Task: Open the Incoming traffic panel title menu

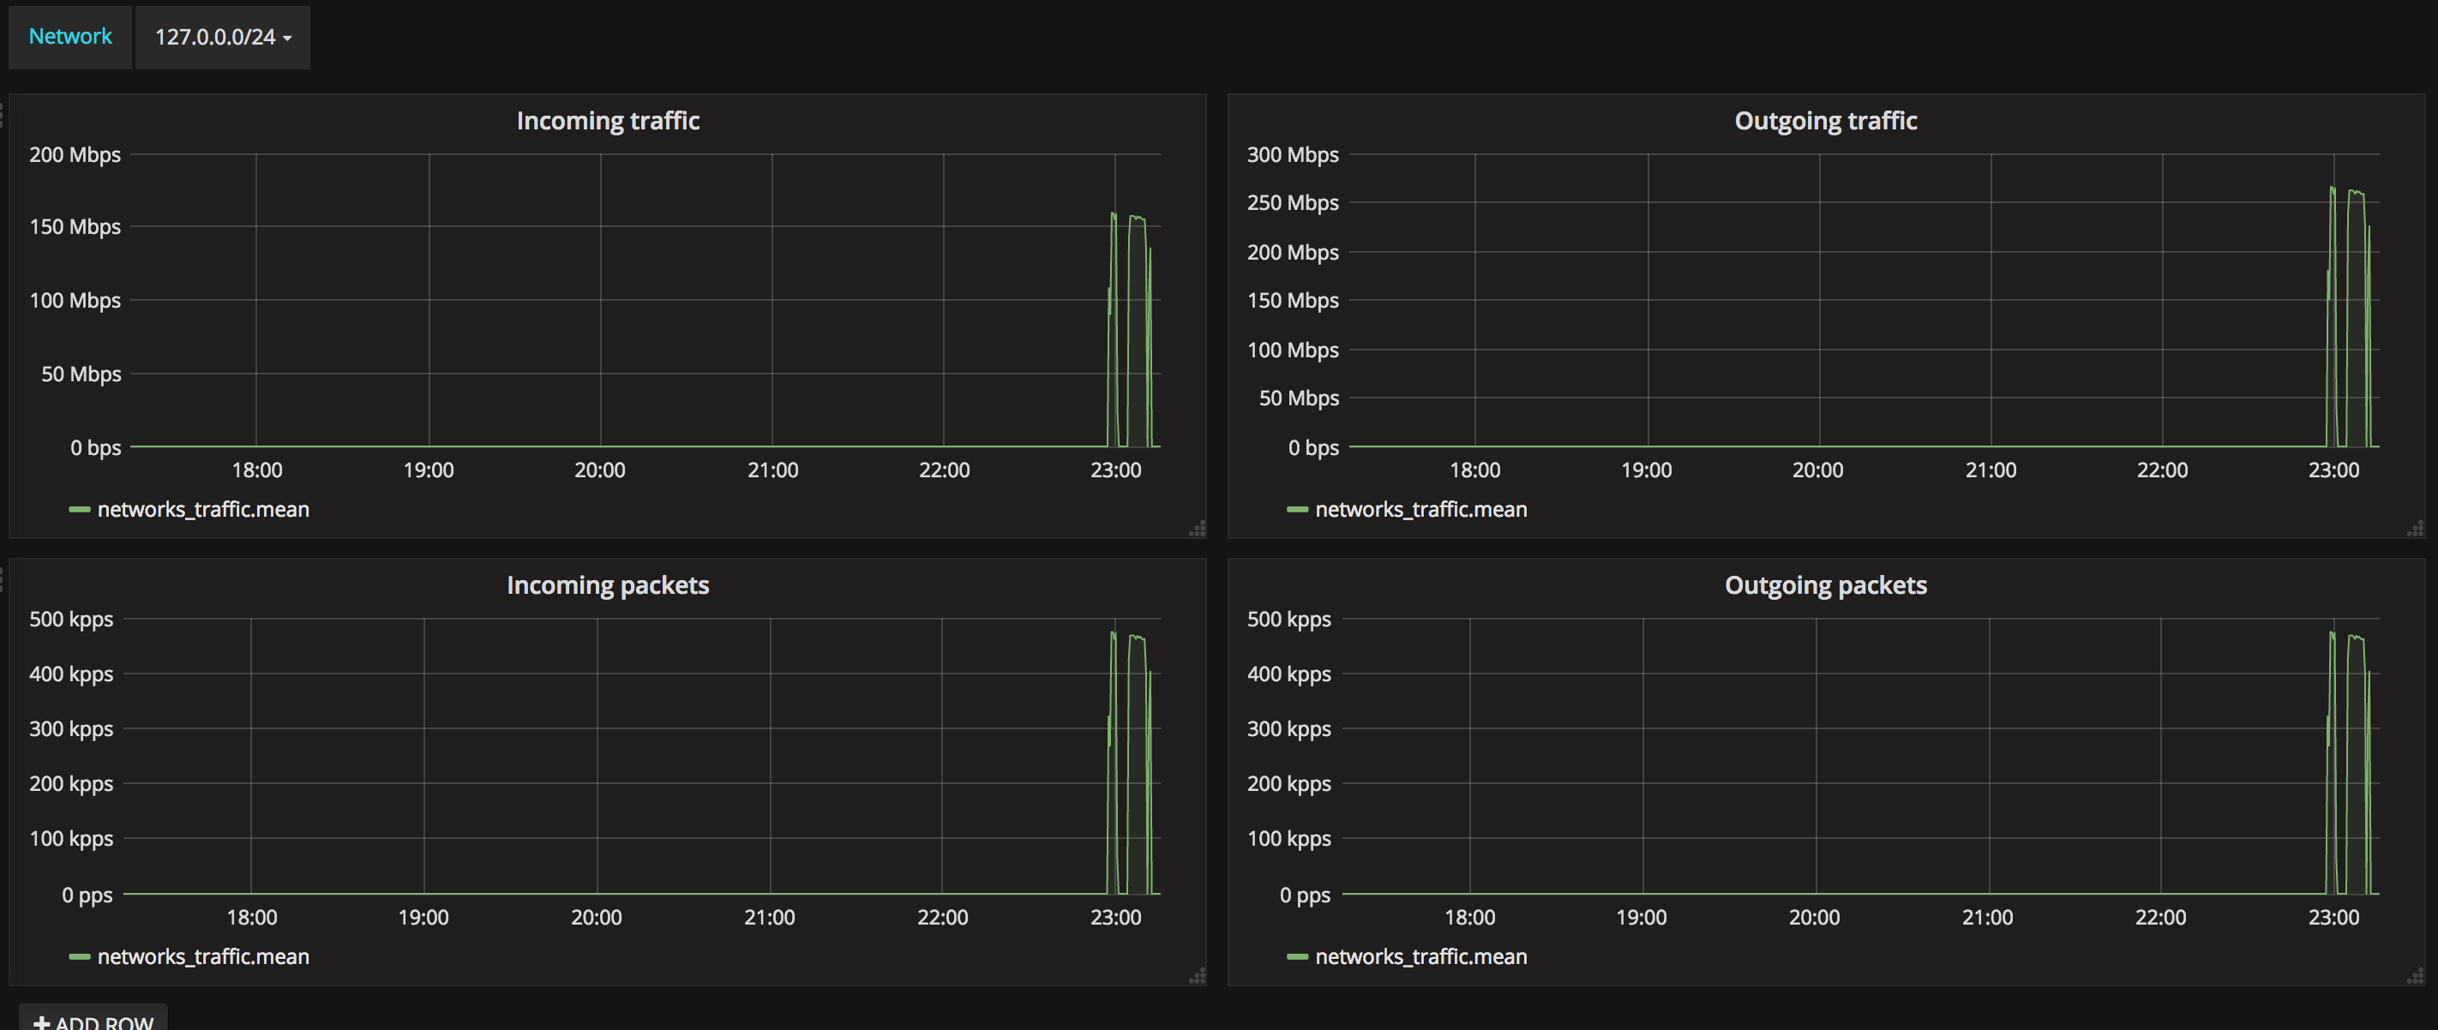Action: (x=608, y=120)
